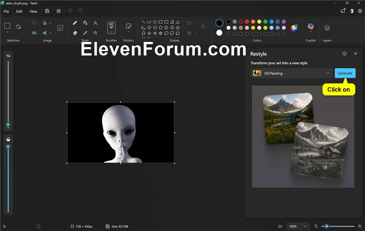Screen dimensions: 365x231
Task: Select the Magnifier tool
Action: pyautogui.click(x=95, y=33)
